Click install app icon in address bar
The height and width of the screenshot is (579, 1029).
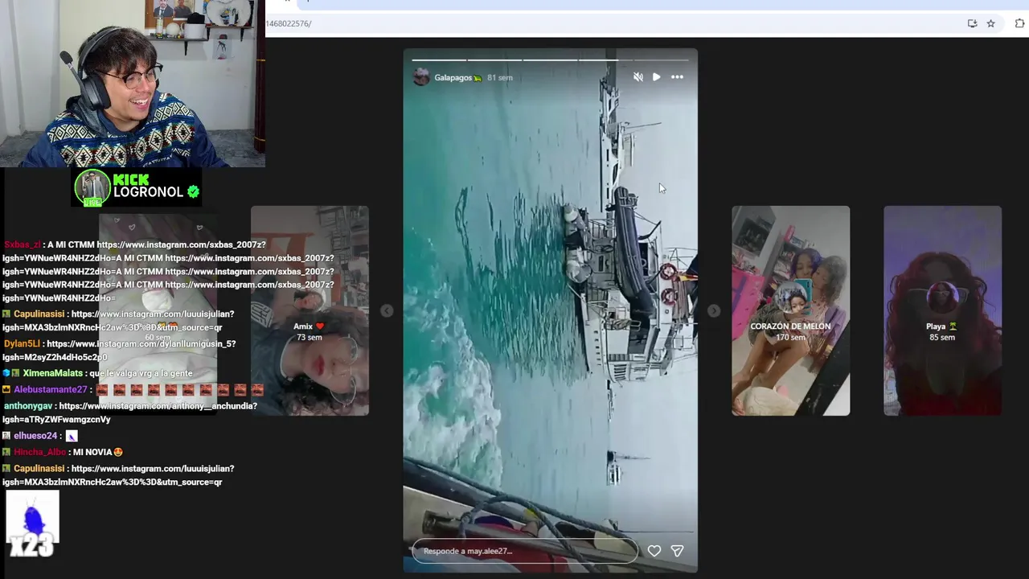(x=972, y=23)
